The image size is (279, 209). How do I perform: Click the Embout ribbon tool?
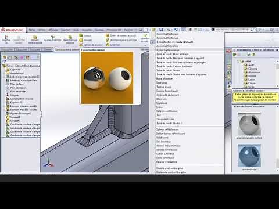pos(85,35)
